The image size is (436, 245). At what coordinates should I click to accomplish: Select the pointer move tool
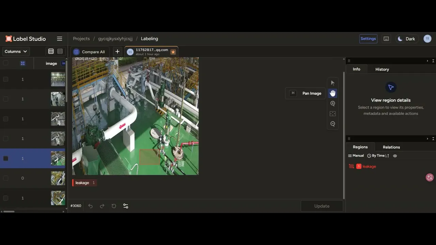click(x=333, y=83)
